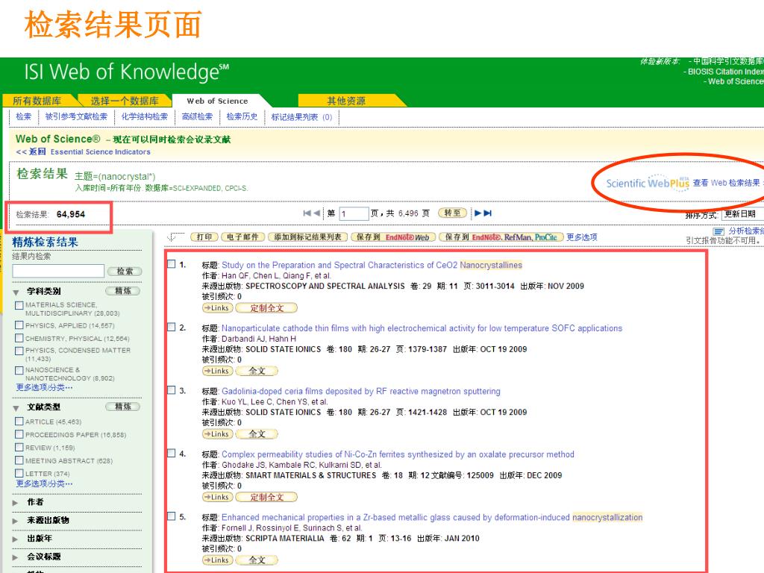Collapse the 文献类型 section triangle
The image size is (764, 573).
(x=16, y=408)
